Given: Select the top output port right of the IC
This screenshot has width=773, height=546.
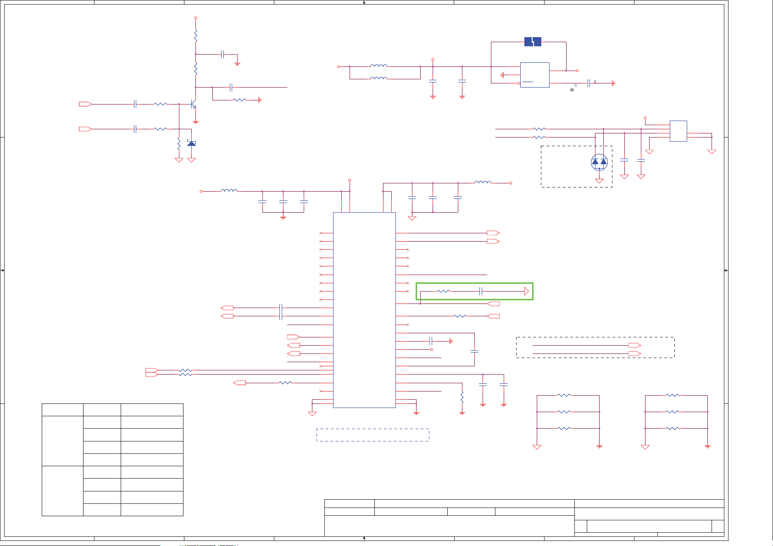Looking at the screenshot, I should [x=493, y=233].
